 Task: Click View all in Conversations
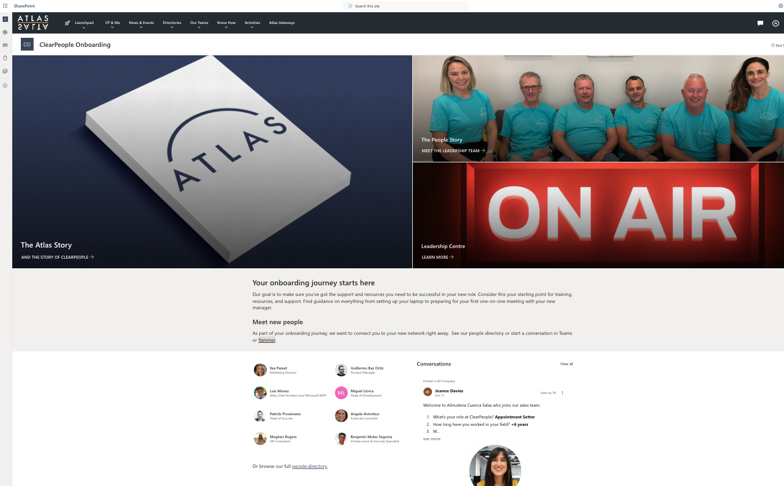[566, 364]
